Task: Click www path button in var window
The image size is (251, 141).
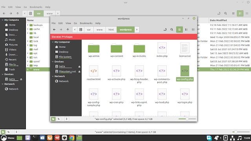Action: [49, 13]
